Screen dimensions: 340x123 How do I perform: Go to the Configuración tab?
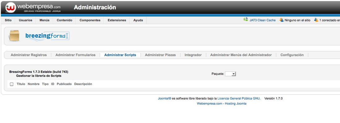point(292,55)
